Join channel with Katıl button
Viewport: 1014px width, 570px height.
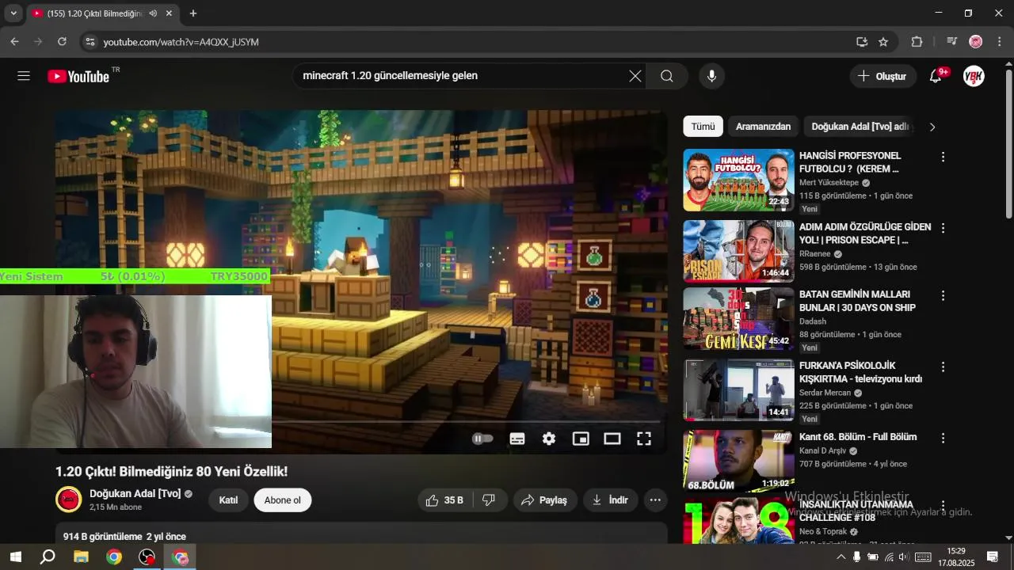point(228,500)
